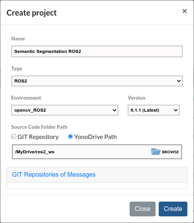The width and height of the screenshot is (194, 223).
Task: Click the blue folder Browse icon
Action: pyautogui.click(x=156, y=152)
